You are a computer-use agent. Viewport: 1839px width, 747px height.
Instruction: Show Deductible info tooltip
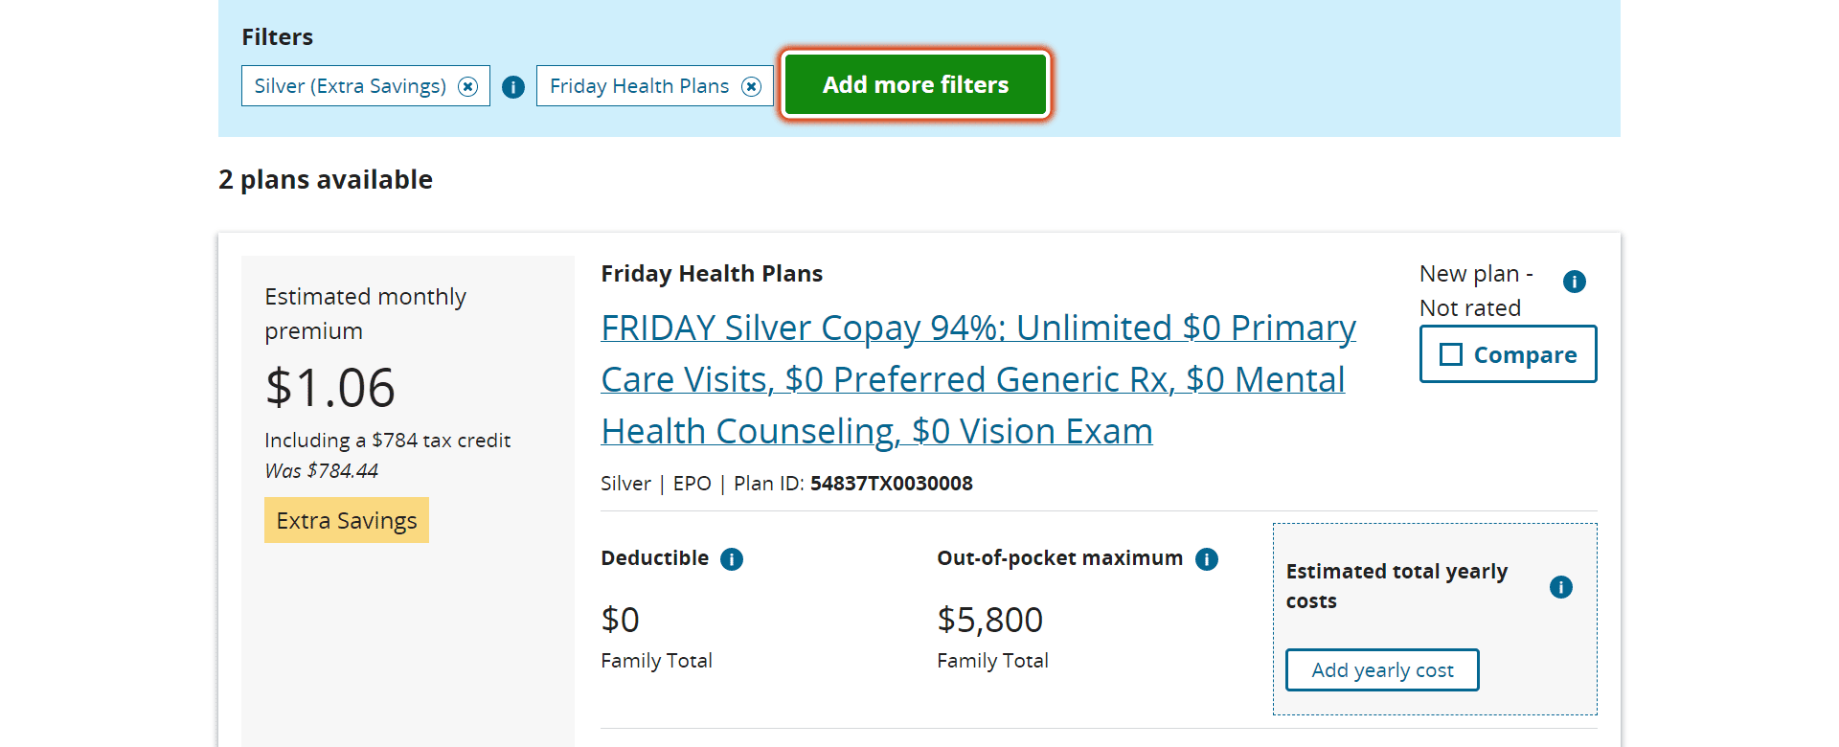[732, 559]
